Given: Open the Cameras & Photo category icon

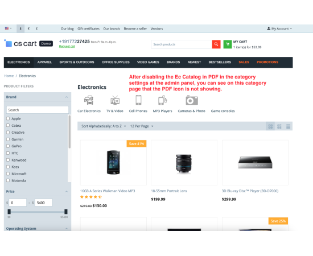Looking at the screenshot, I should pos(192,100).
